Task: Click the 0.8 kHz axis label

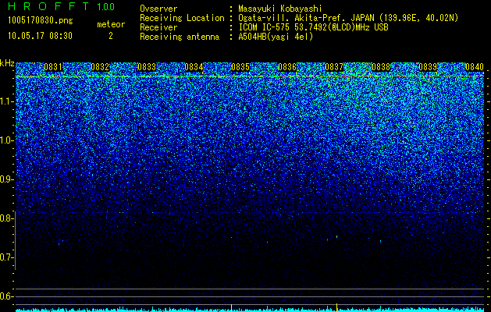Action: (x=5, y=218)
